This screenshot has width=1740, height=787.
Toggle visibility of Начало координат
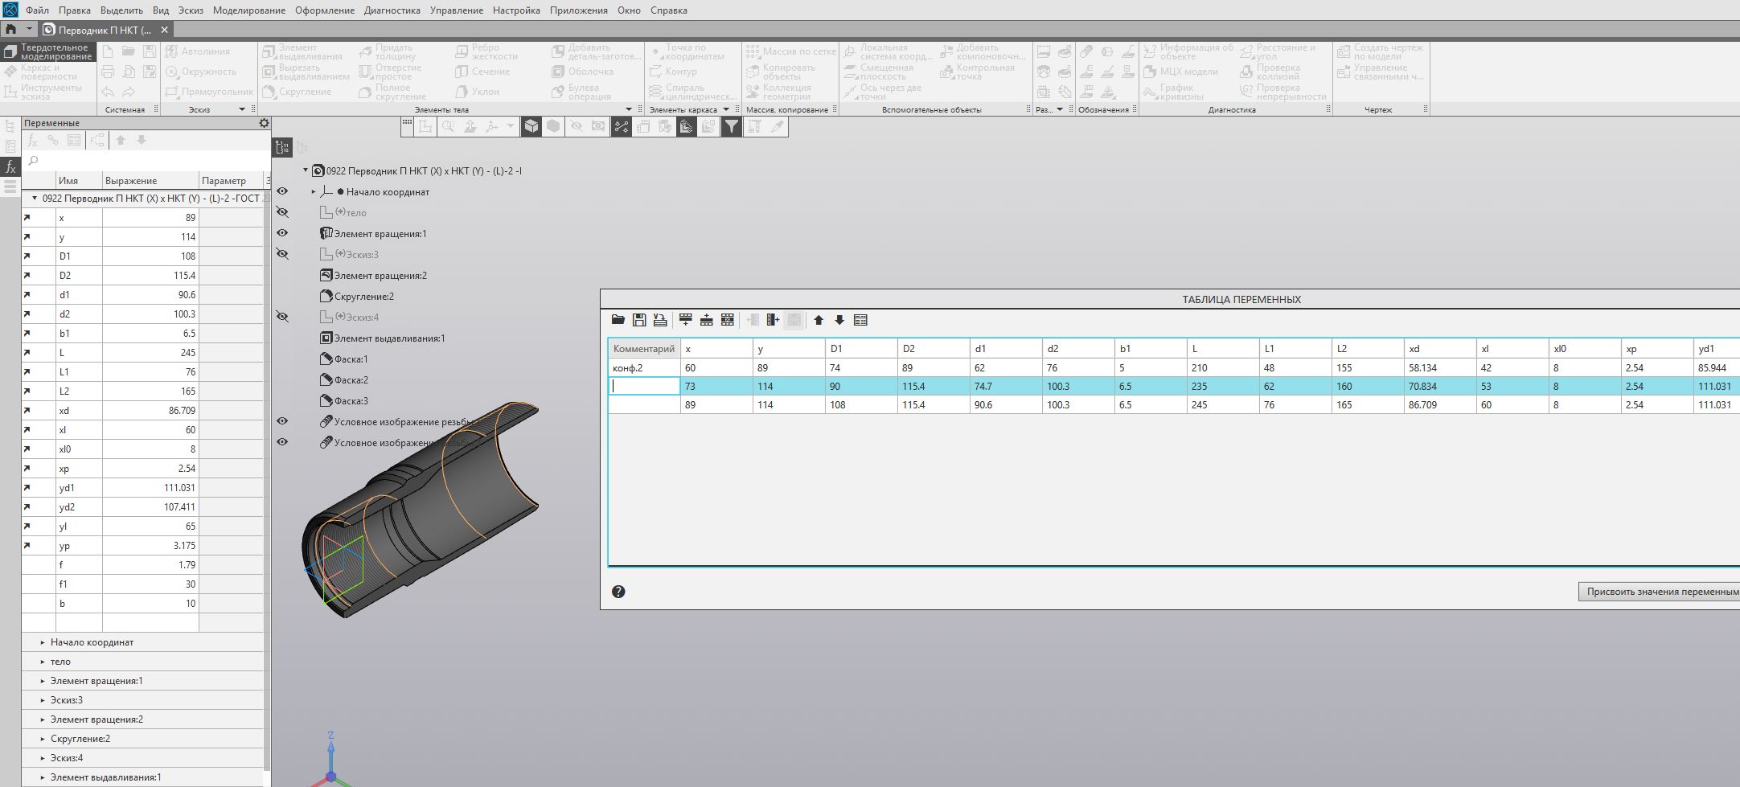click(282, 191)
